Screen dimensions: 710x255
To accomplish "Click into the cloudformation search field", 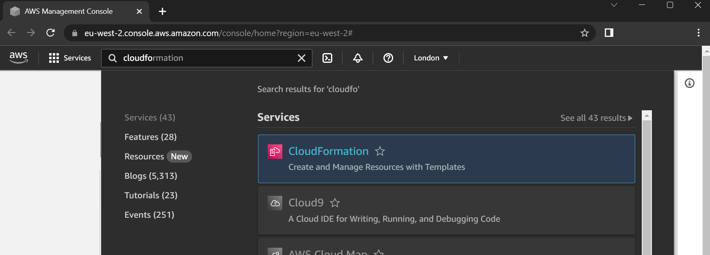I will tap(203, 58).
